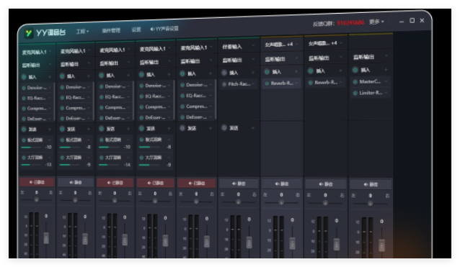Click the 伴奏输入 channel pan slider

coord(239,202)
